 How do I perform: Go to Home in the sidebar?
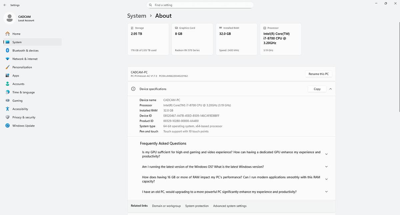click(16, 34)
